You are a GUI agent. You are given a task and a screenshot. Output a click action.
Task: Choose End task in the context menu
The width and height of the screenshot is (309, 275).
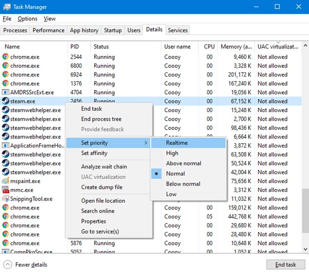(109, 109)
